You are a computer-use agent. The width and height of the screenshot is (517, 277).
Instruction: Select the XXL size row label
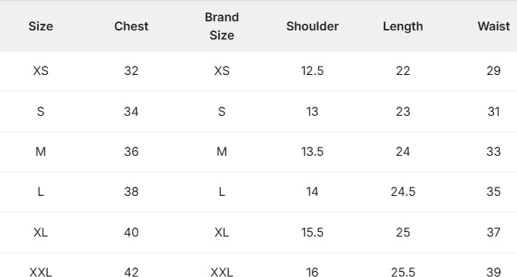[x=40, y=272]
